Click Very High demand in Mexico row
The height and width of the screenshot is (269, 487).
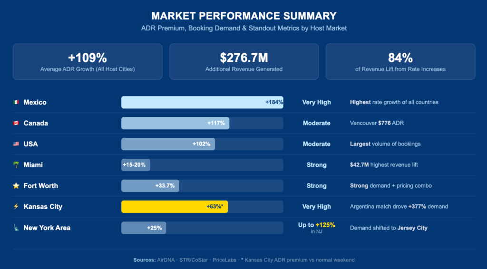coord(316,102)
